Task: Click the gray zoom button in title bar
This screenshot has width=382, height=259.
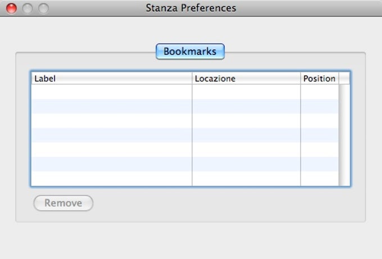Action: tap(43, 8)
